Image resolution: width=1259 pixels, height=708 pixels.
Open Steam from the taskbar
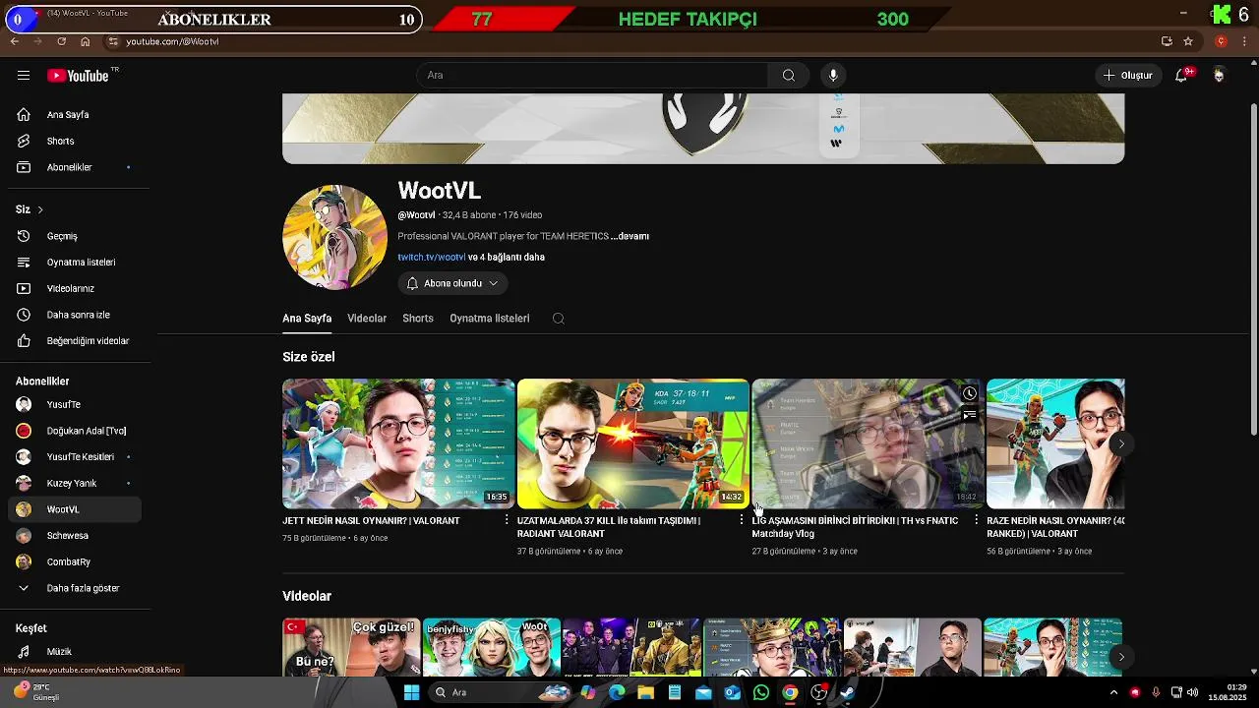847,692
